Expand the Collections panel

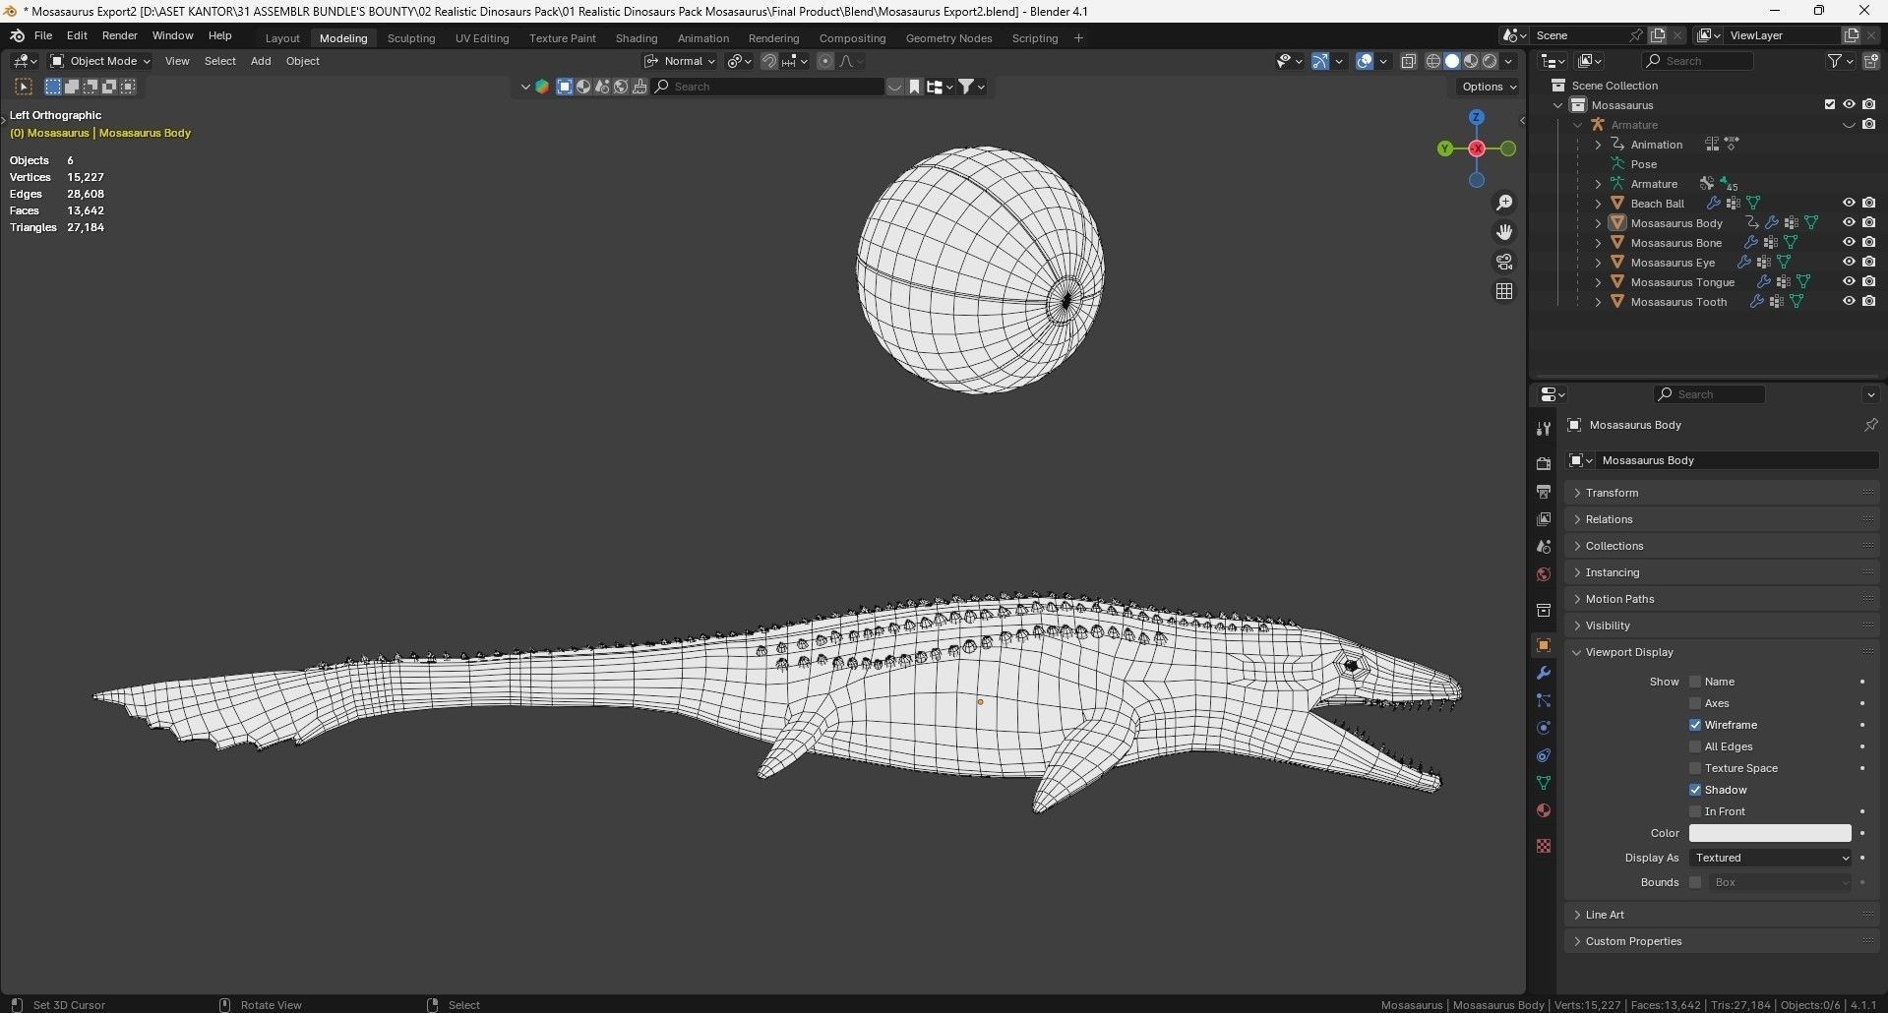point(1721,546)
